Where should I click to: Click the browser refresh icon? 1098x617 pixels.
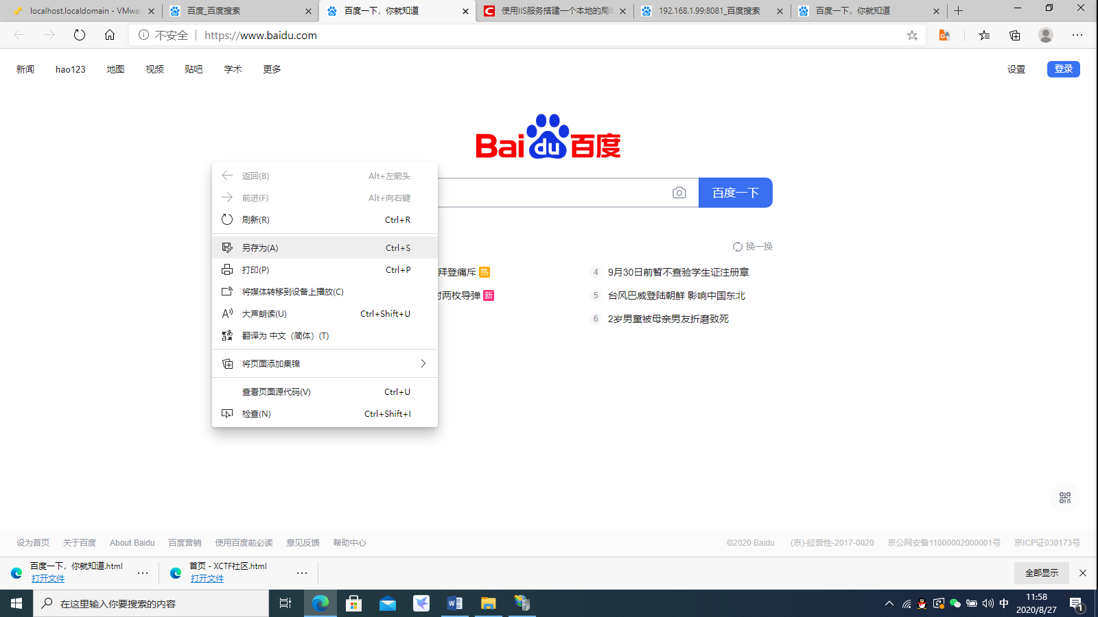click(80, 35)
